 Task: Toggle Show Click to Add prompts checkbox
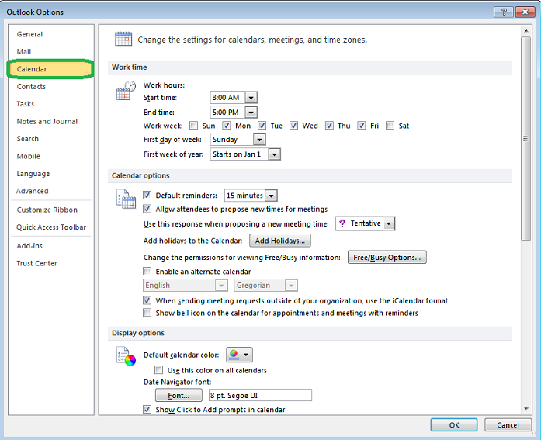click(147, 409)
